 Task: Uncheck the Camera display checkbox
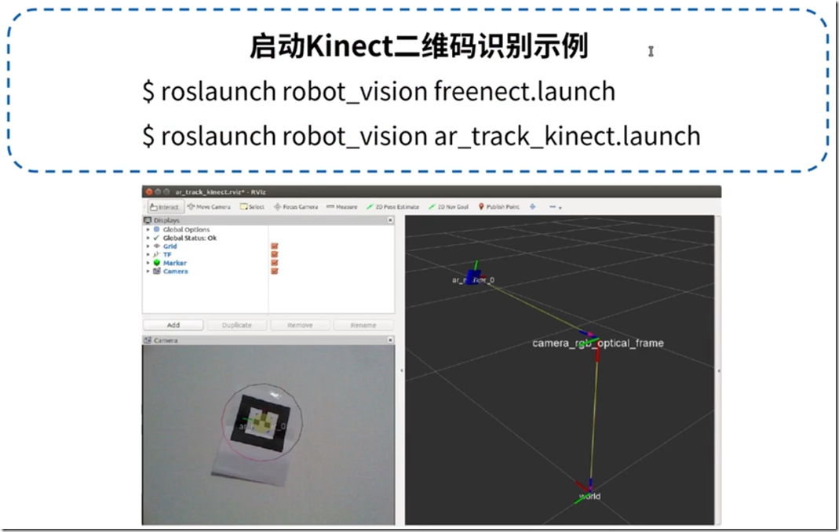point(275,271)
